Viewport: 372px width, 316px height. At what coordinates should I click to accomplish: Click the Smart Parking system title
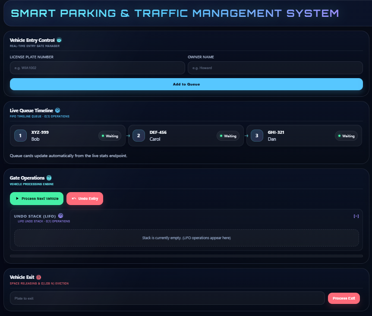[175, 13]
